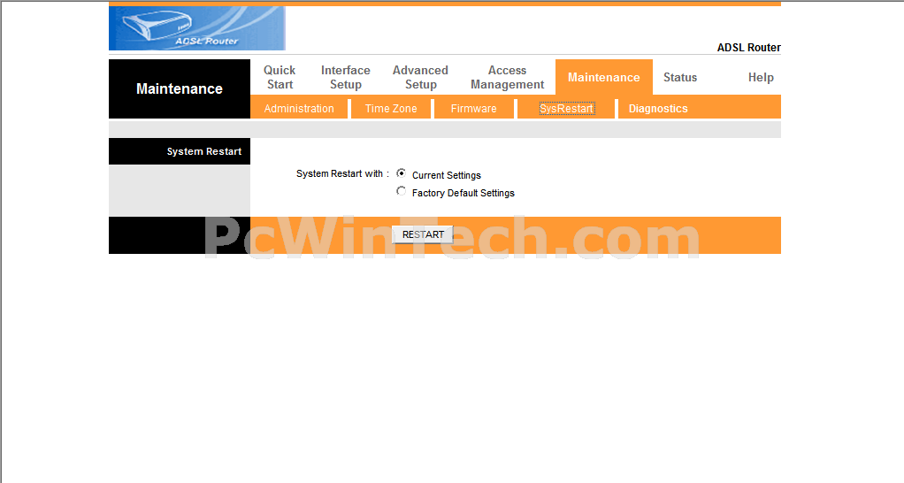The width and height of the screenshot is (904, 483).
Task: Go to the Advanced Setup tab
Action: pyautogui.click(x=420, y=77)
